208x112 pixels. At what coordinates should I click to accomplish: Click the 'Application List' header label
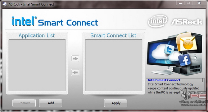point(37,36)
